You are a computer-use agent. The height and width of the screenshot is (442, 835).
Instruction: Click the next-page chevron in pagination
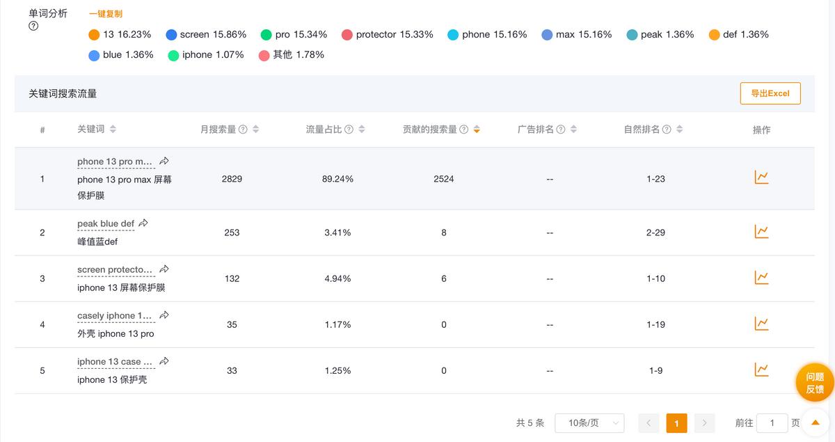pyautogui.click(x=703, y=423)
